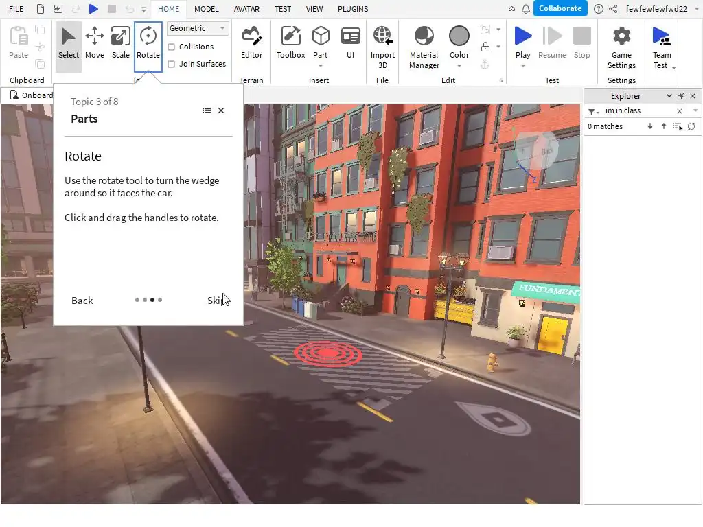Click the quick access toolbar customize arrow
Image resolution: width=703 pixels, height=527 pixels.
click(x=144, y=10)
